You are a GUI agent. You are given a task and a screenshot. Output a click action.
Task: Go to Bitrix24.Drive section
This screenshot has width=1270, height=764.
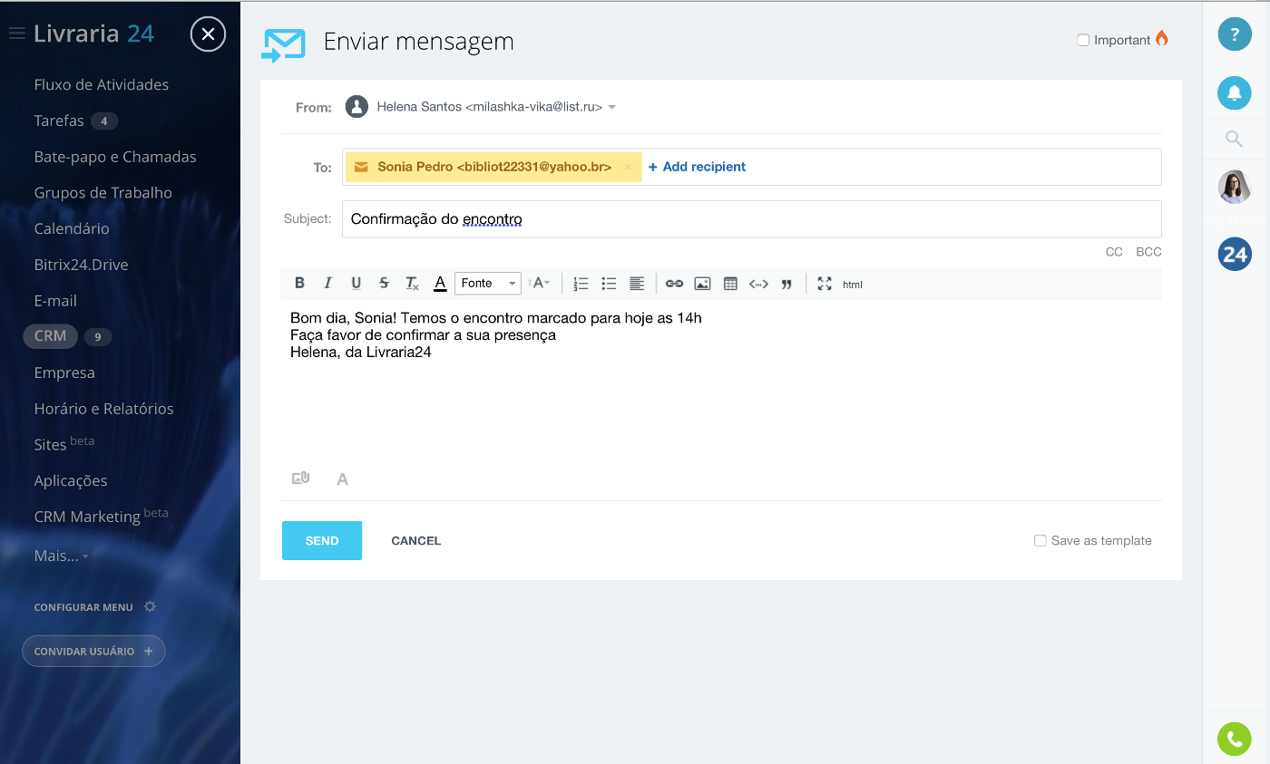pyautogui.click(x=81, y=265)
